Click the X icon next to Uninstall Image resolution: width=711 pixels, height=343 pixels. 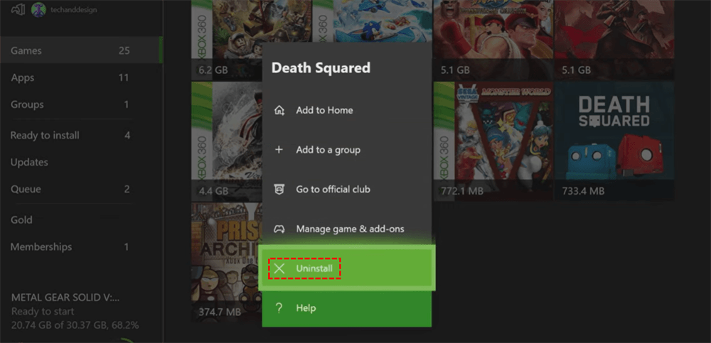coord(279,268)
